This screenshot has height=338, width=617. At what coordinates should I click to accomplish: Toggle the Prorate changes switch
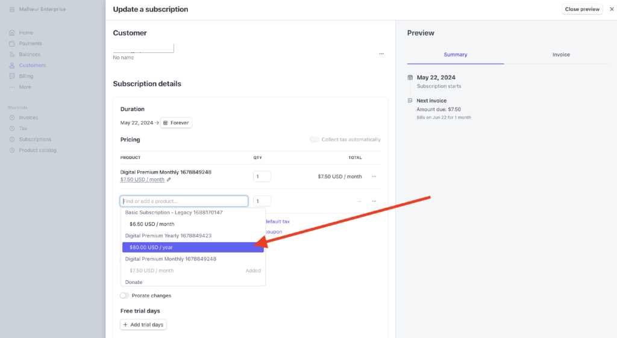pos(125,295)
